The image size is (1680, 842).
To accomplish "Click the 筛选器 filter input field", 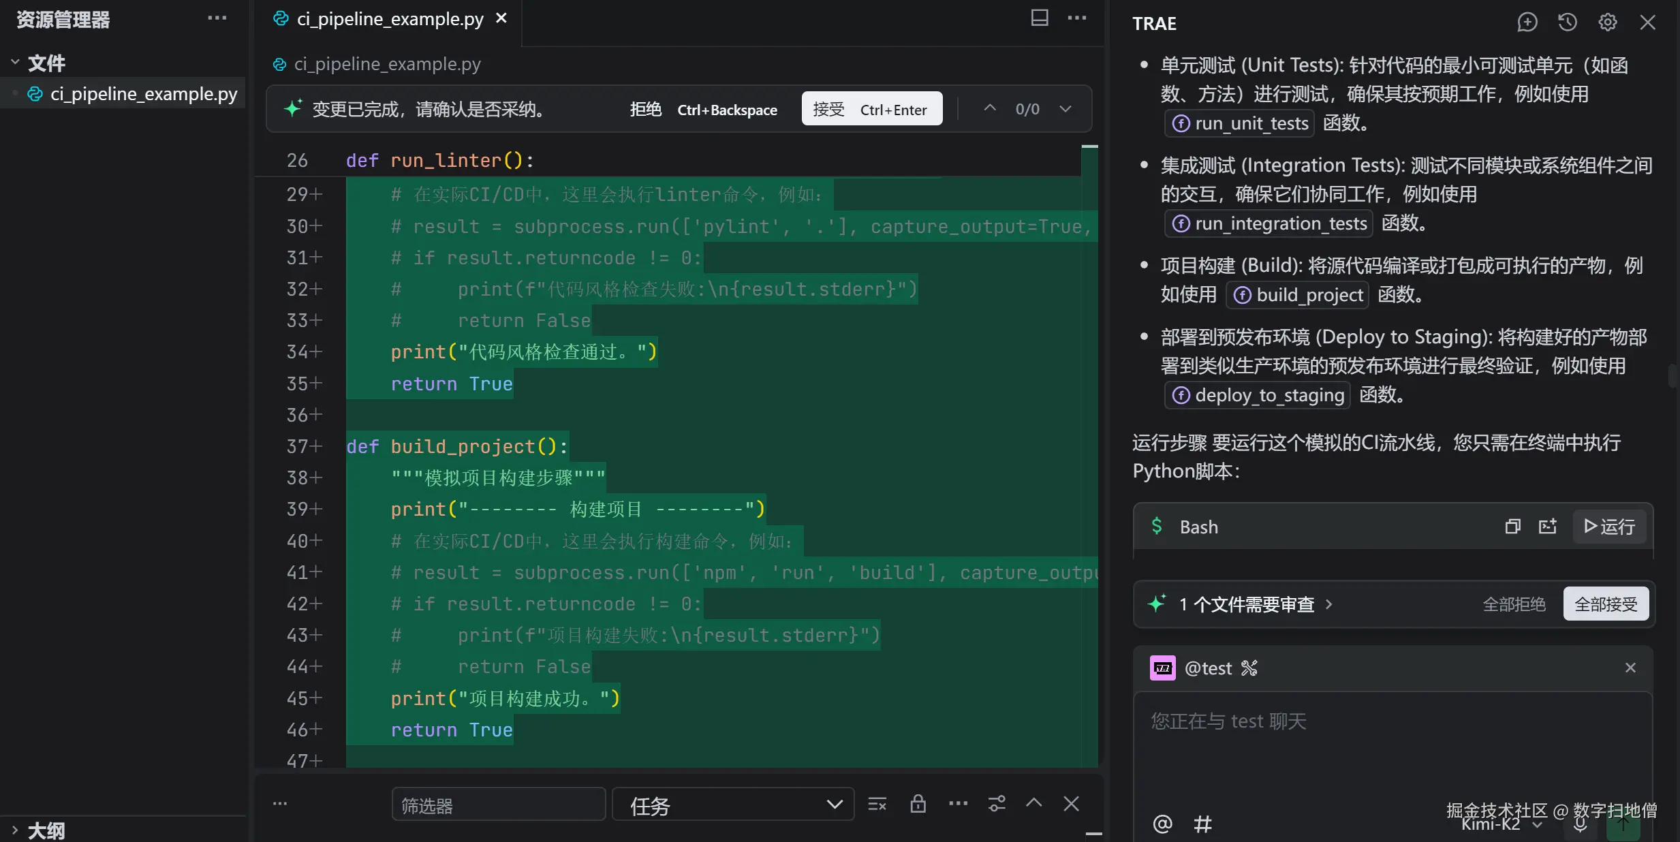I will pos(498,805).
